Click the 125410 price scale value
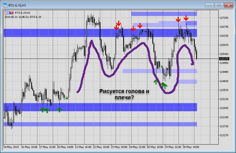The height and width of the screenshot is (153, 236). (224, 54)
